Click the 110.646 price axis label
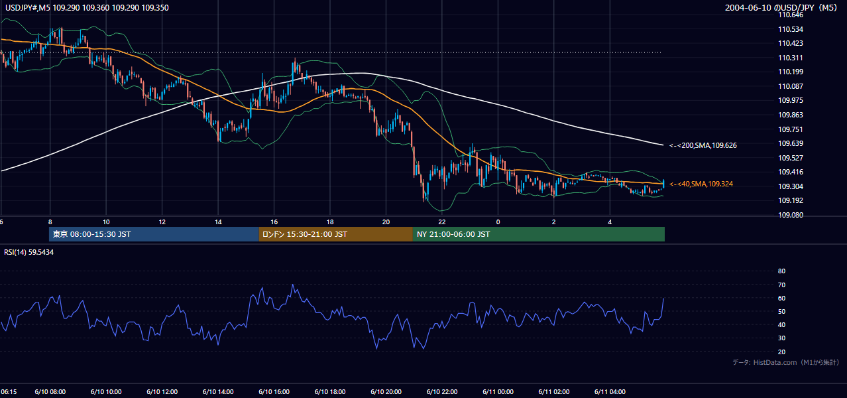Screen dimensions: 847x398 point(790,15)
